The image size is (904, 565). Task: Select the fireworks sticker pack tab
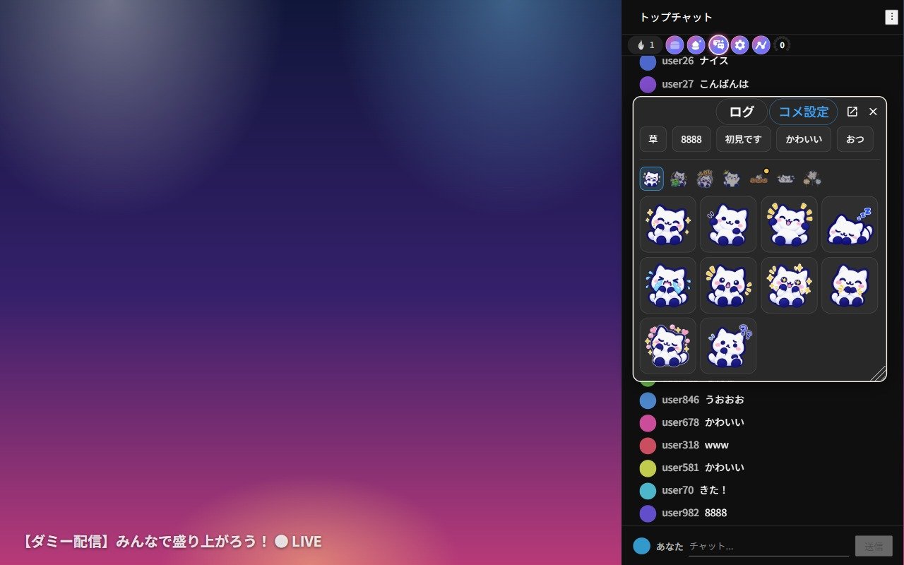tap(812, 179)
